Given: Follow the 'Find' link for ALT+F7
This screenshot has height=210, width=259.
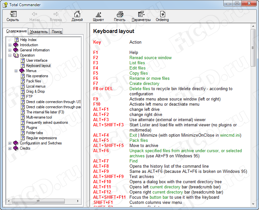Looking at the screenshot, I should (133, 161).
